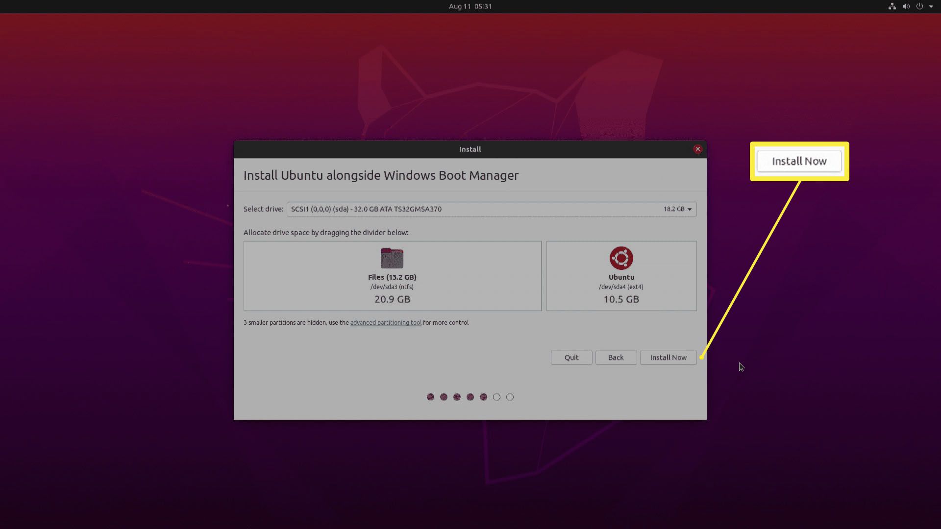Click the fifth progress dot indicator
941x529 pixels.
click(x=483, y=397)
